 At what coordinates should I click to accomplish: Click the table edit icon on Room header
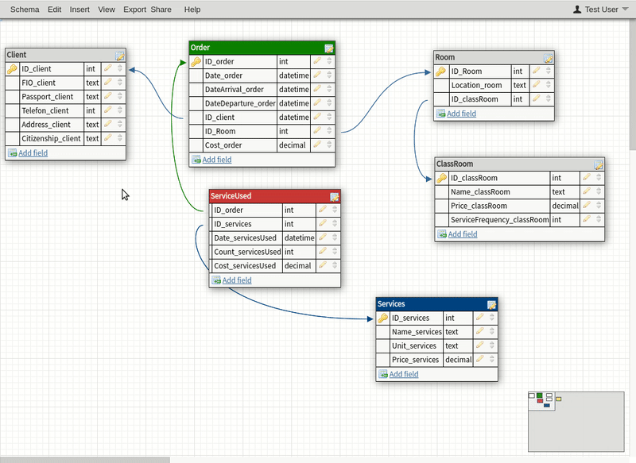(x=548, y=57)
